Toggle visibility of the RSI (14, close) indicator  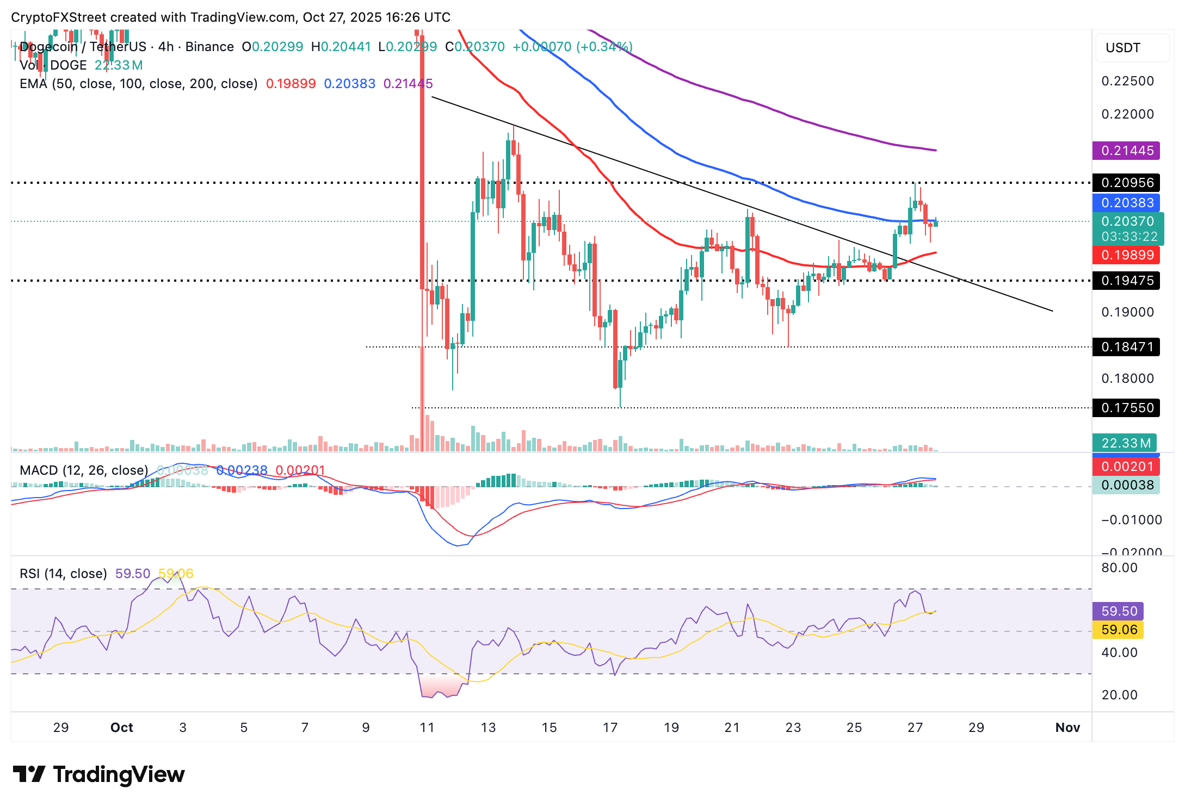[63, 573]
